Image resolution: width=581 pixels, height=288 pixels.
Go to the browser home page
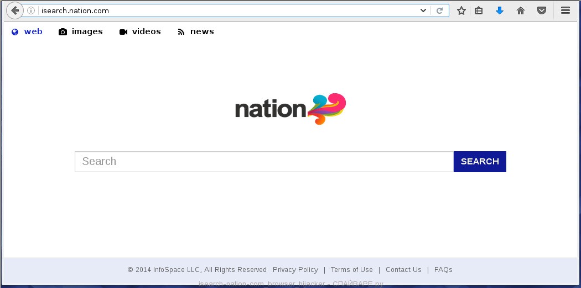521,10
